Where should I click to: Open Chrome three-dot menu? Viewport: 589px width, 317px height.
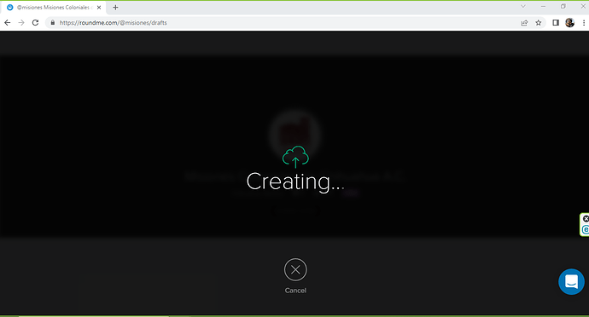584,23
